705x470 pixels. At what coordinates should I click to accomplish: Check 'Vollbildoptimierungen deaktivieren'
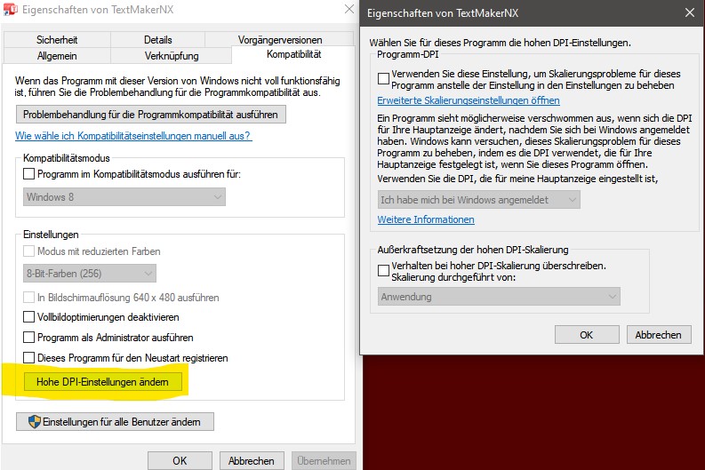[28, 317]
